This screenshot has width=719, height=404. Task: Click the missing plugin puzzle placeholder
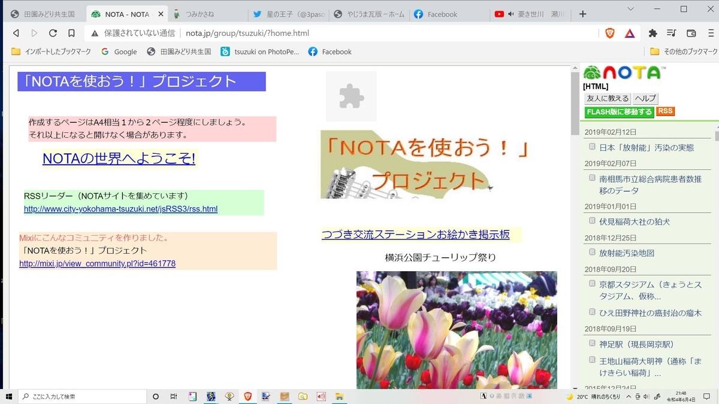[351, 96]
